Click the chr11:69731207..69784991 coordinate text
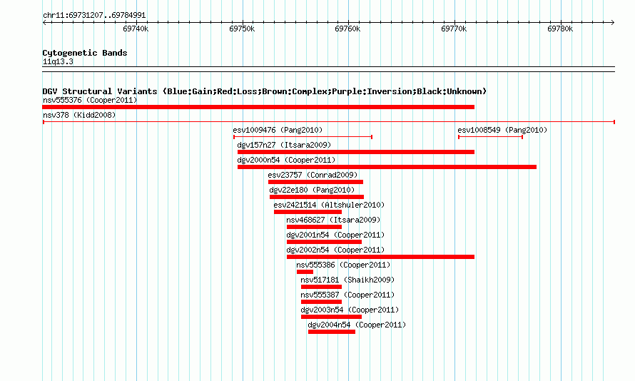The image size is (635, 381). click(94, 15)
